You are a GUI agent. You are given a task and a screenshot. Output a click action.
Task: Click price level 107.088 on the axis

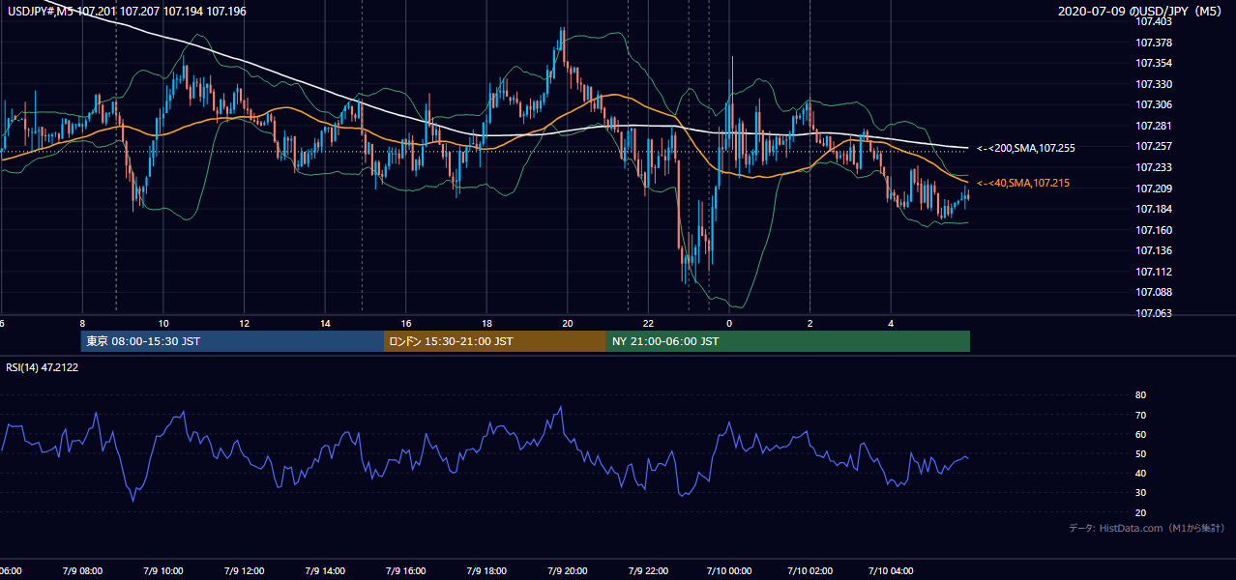[1154, 292]
